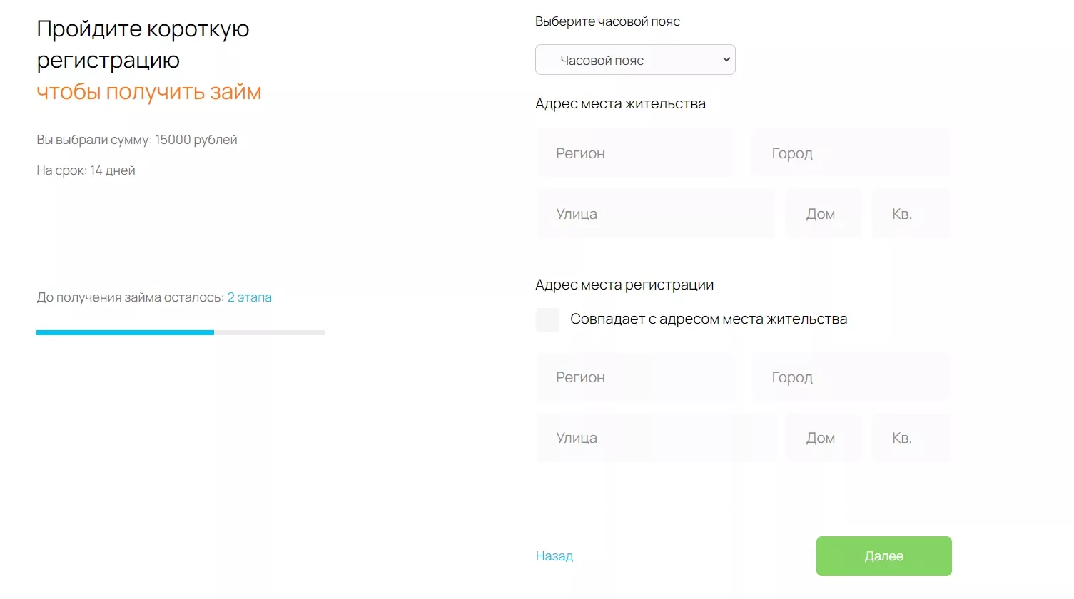Tick the address-match checkbox box
1074x599 pixels.
(547, 319)
